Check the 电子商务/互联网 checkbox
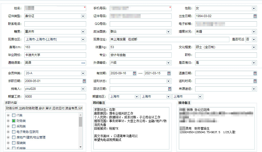This screenshot has height=152, width=262. (14, 132)
